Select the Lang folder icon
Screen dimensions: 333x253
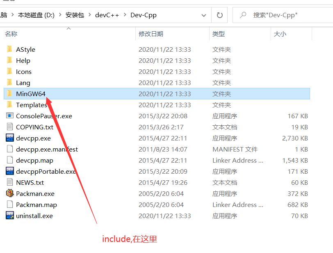9,83
